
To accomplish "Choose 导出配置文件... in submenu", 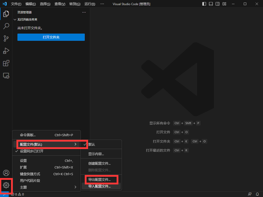I will pos(101,180).
